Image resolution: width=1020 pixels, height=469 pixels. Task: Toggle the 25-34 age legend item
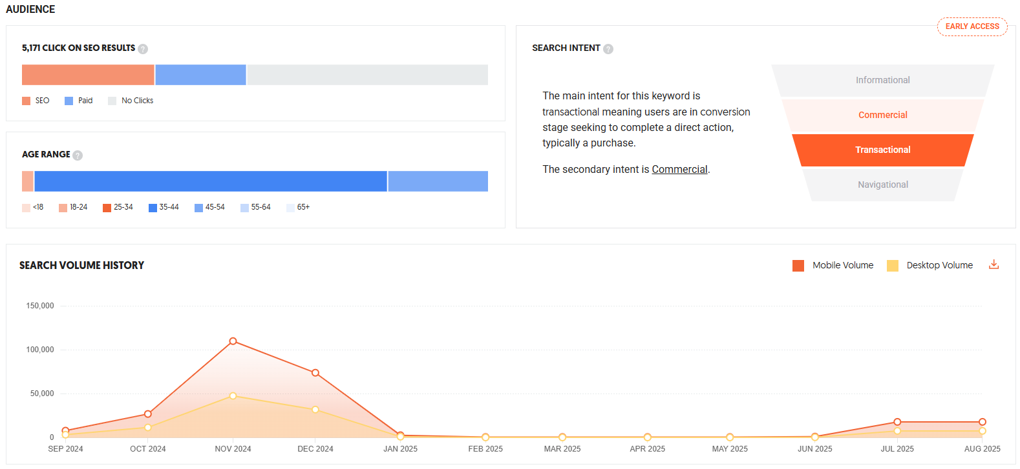(x=118, y=207)
